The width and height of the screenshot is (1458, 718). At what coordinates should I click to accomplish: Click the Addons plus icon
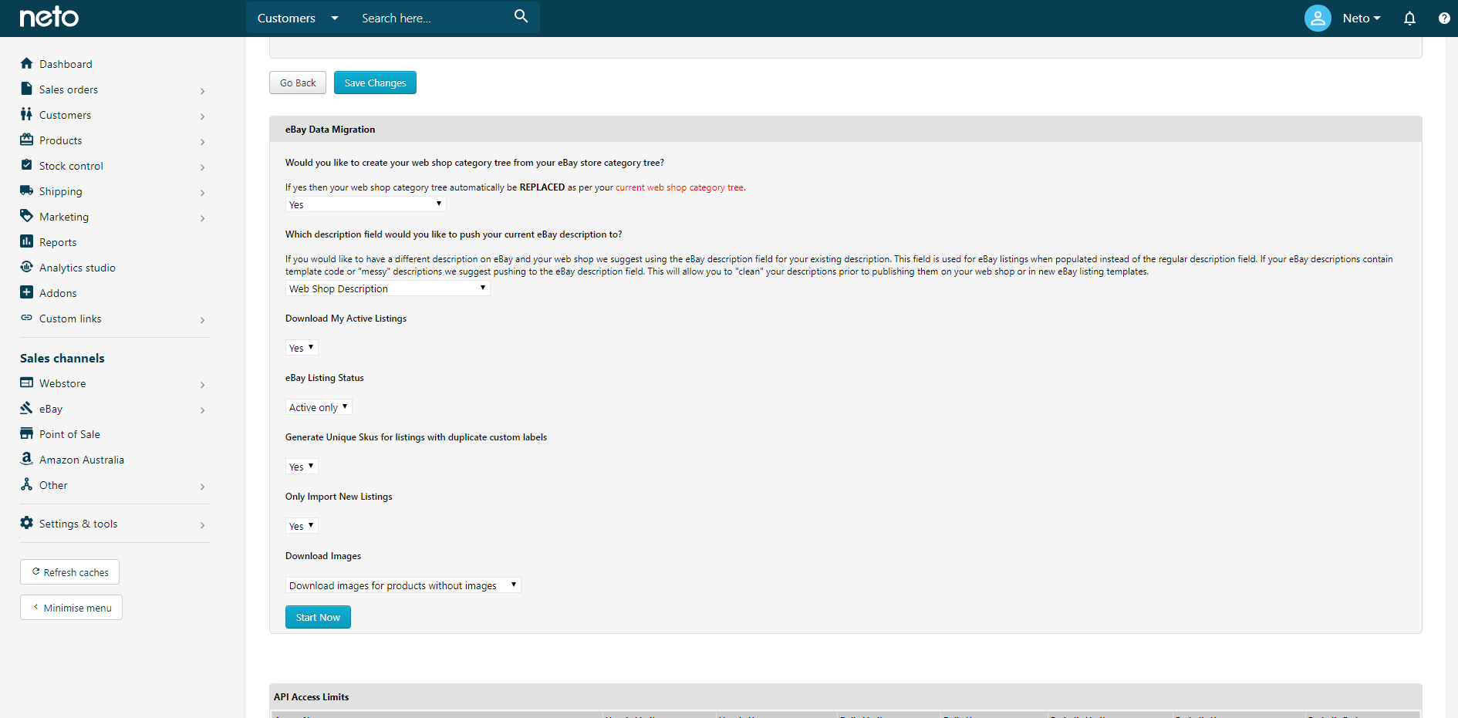pos(27,292)
